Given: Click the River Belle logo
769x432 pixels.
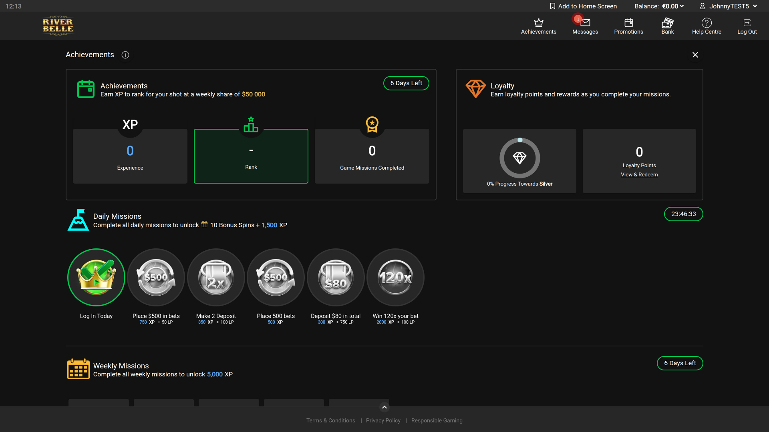Looking at the screenshot, I should click(x=58, y=26).
